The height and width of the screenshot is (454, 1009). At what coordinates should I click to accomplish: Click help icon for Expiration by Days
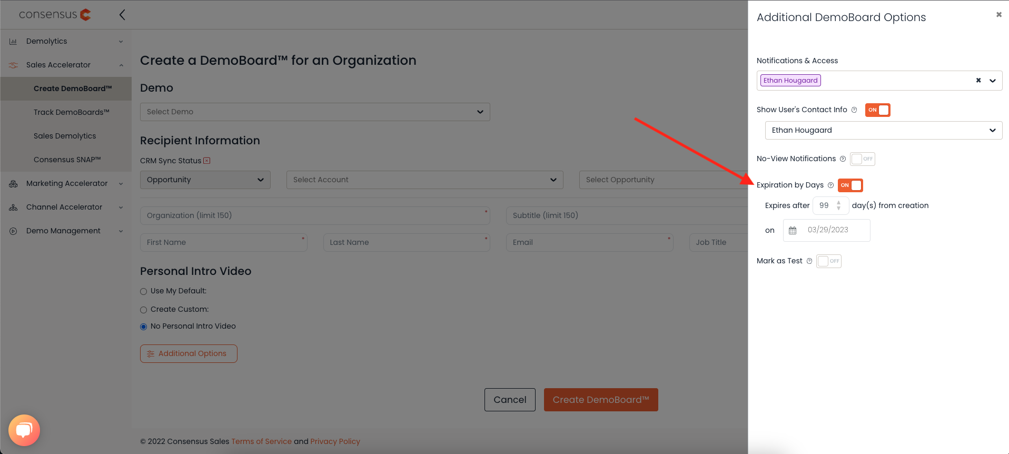point(830,185)
